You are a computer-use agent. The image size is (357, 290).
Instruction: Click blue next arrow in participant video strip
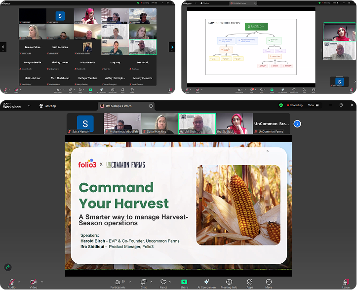click(x=297, y=124)
